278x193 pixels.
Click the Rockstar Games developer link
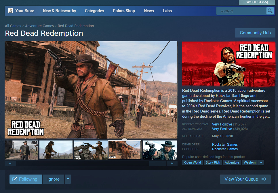pyautogui.click(x=225, y=145)
